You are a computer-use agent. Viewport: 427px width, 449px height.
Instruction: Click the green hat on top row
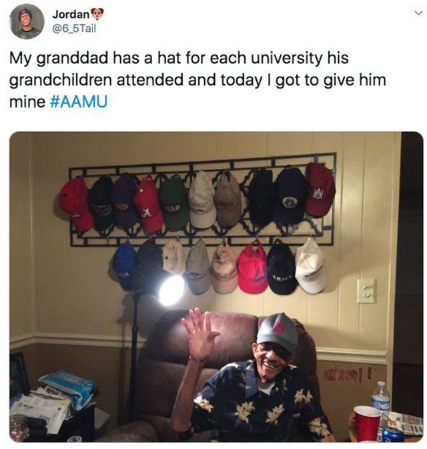click(173, 204)
